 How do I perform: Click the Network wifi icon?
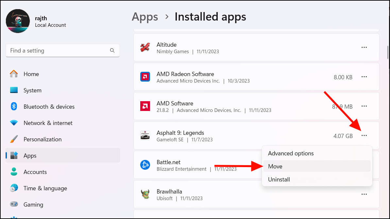pyautogui.click(x=14, y=123)
